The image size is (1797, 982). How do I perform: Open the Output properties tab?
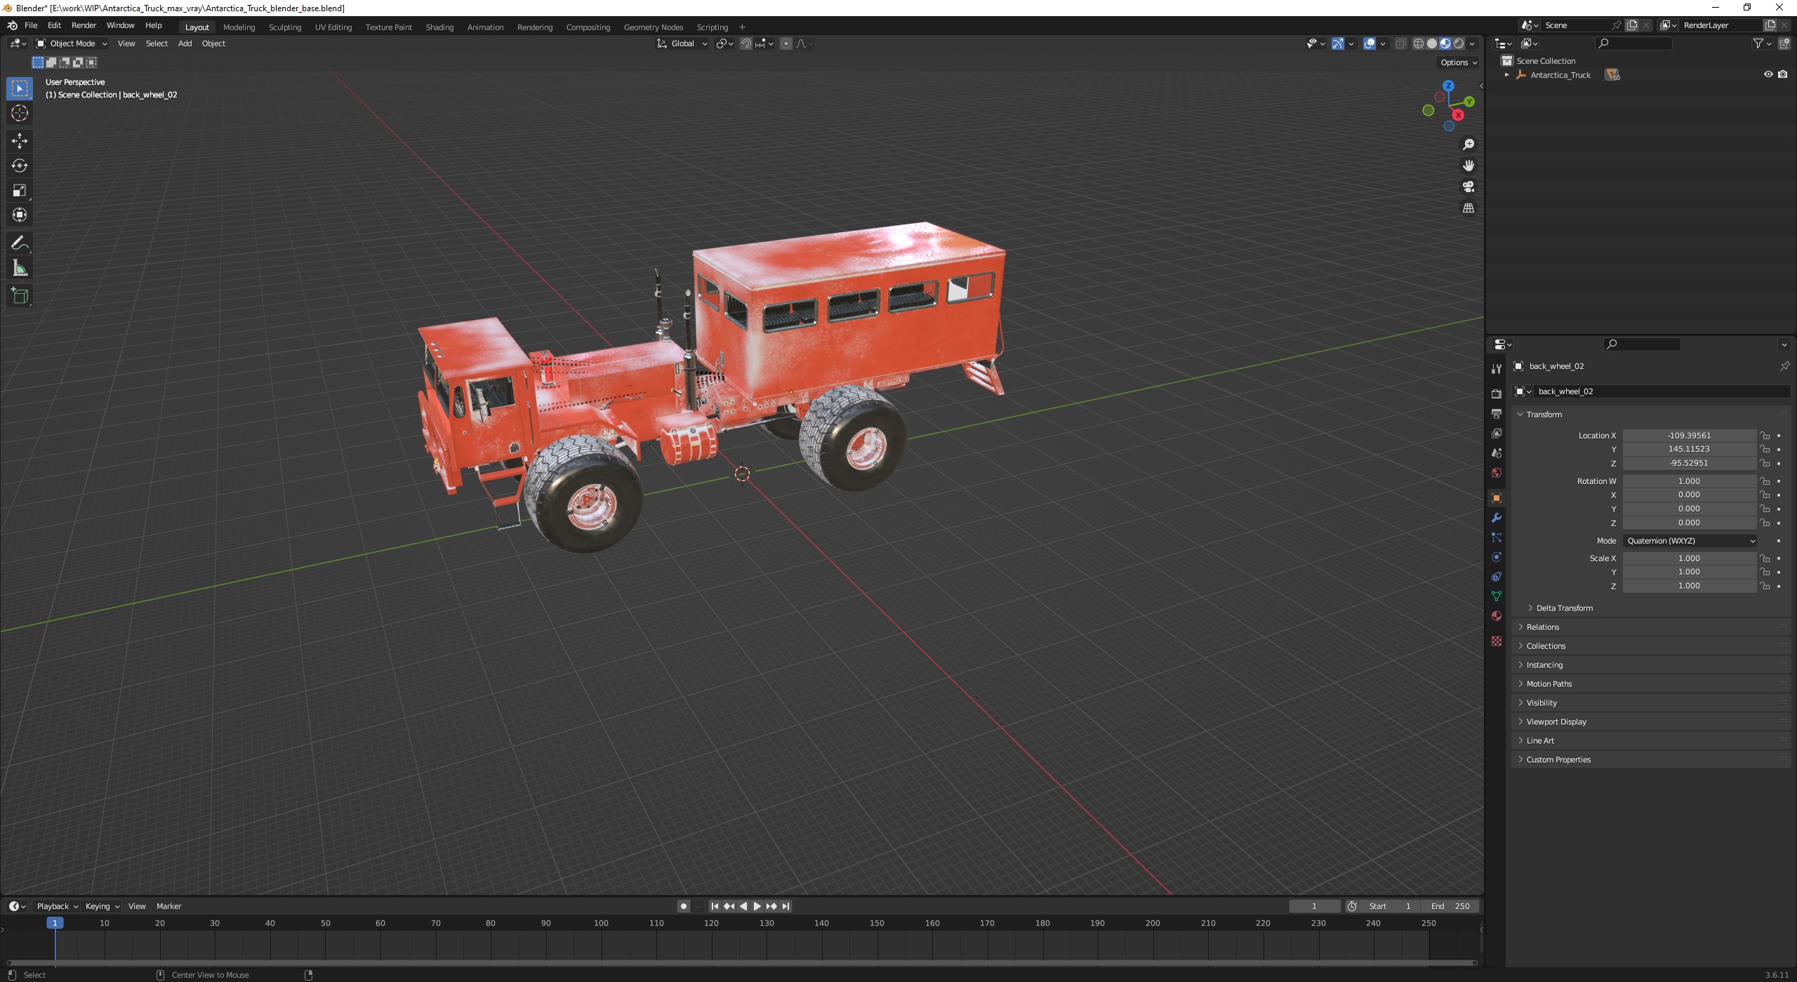pos(1497,414)
